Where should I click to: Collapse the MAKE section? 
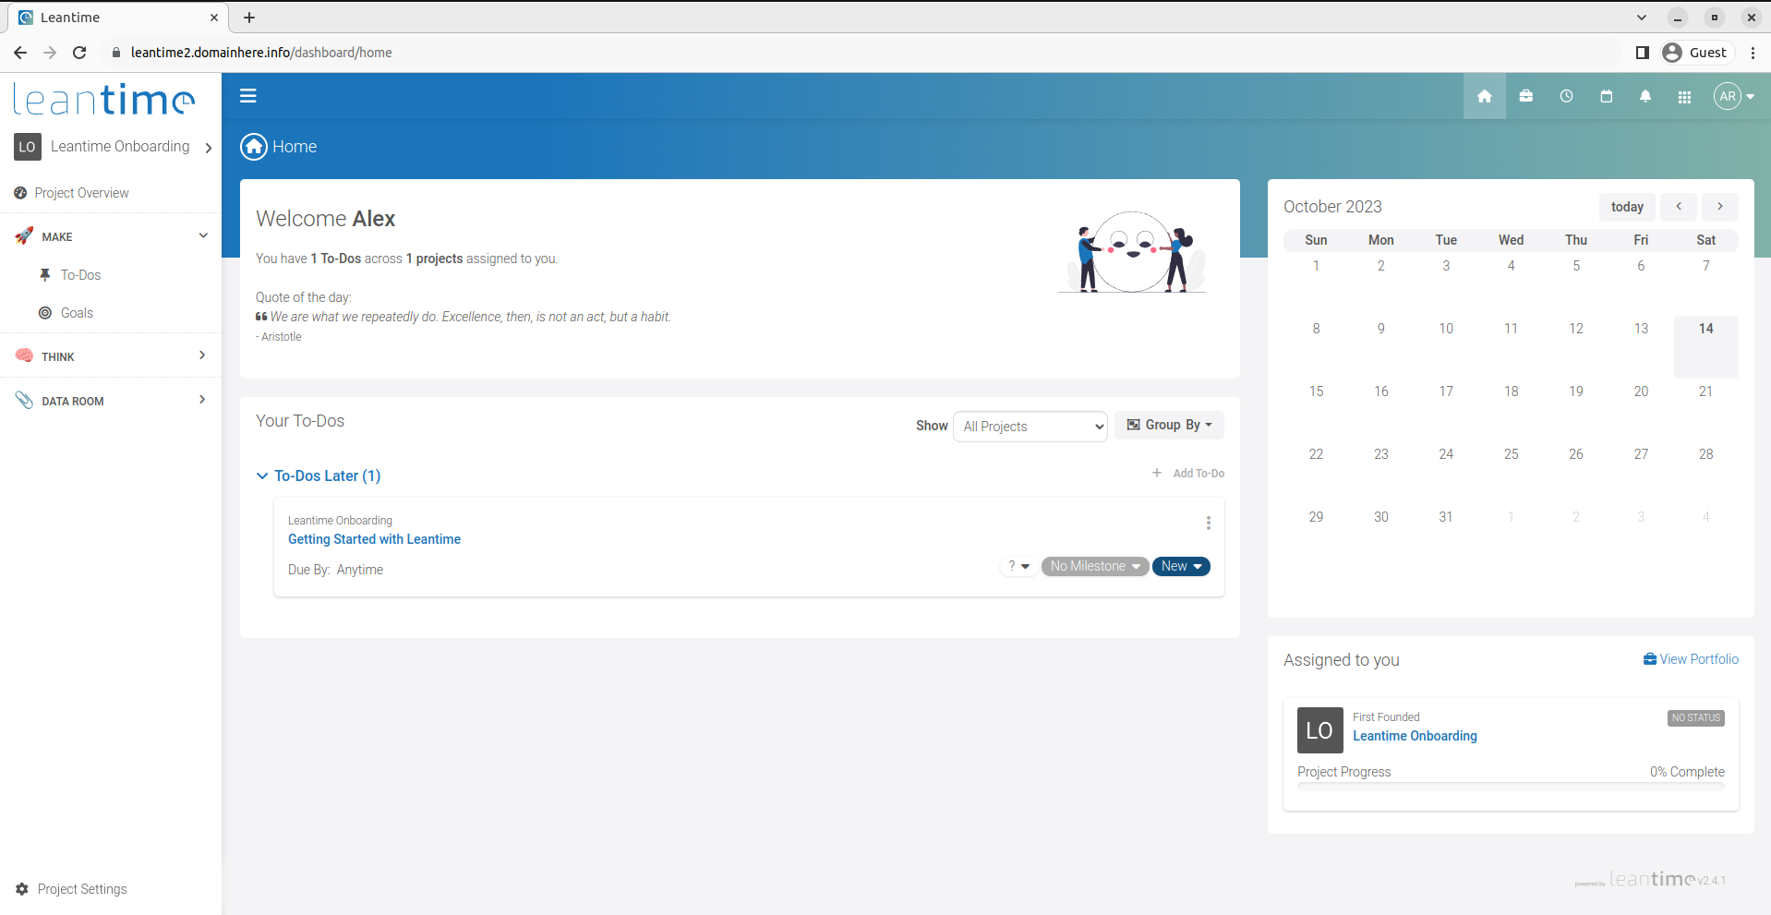[x=111, y=236]
